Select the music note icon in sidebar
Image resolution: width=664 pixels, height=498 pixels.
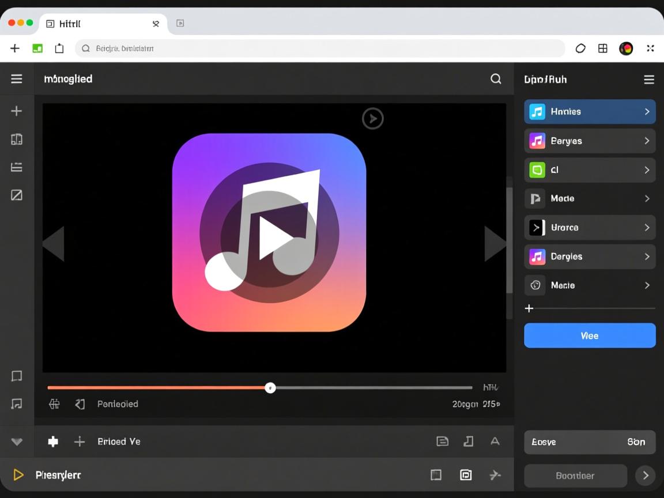coord(17,403)
